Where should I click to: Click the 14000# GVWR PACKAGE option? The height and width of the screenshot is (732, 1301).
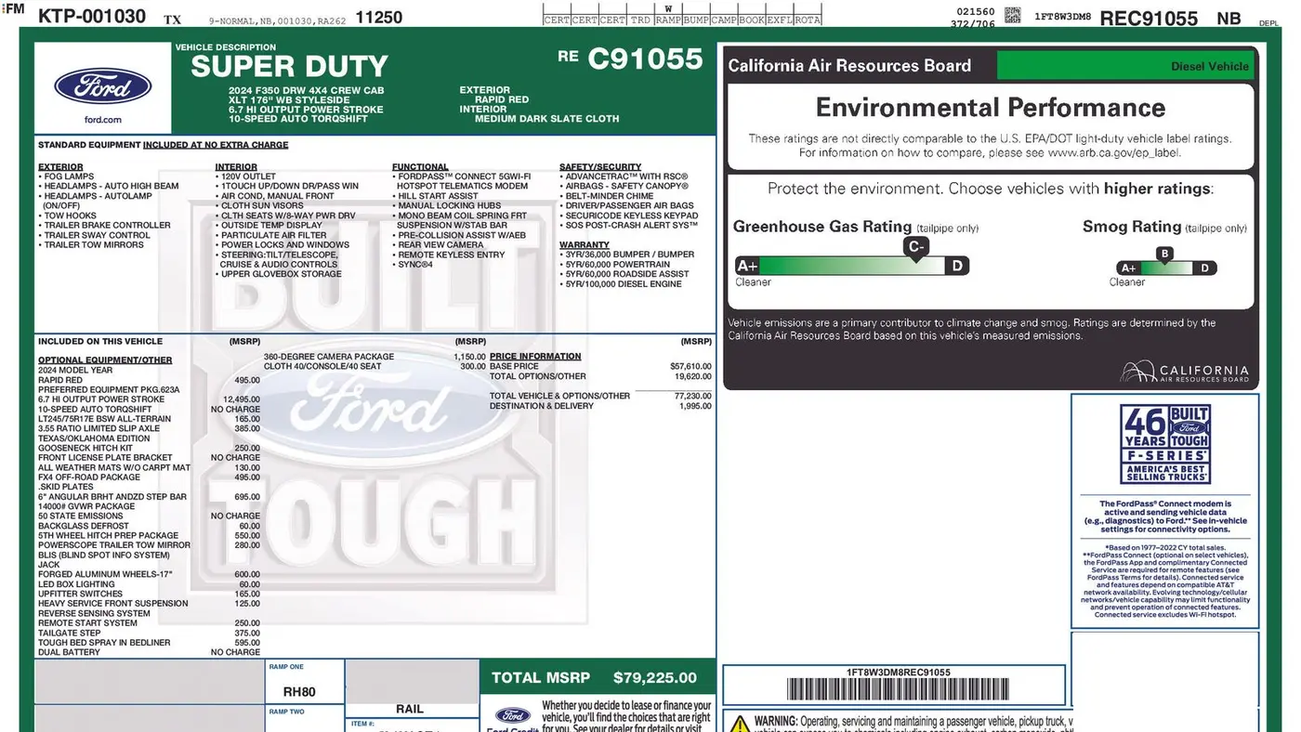[x=86, y=506]
